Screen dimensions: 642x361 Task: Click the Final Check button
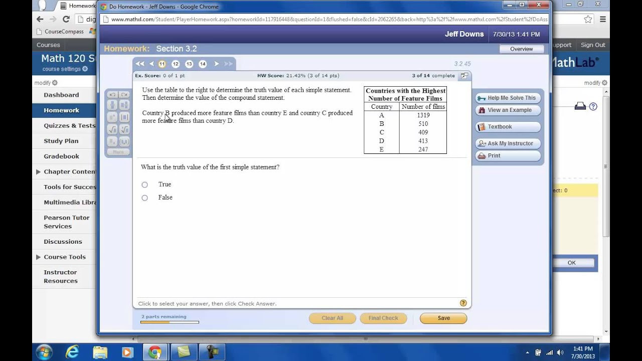tap(383, 318)
